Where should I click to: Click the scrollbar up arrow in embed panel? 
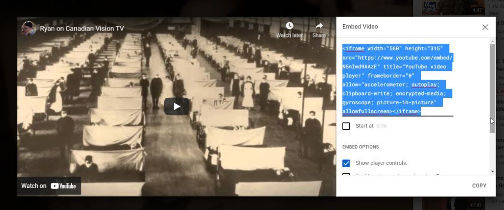[x=492, y=41]
